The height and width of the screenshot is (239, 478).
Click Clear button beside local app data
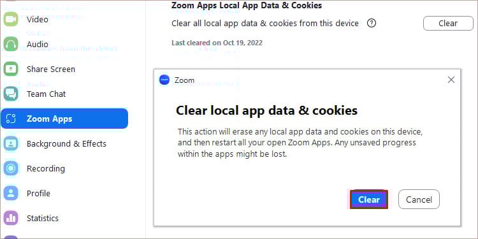click(x=448, y=24)
